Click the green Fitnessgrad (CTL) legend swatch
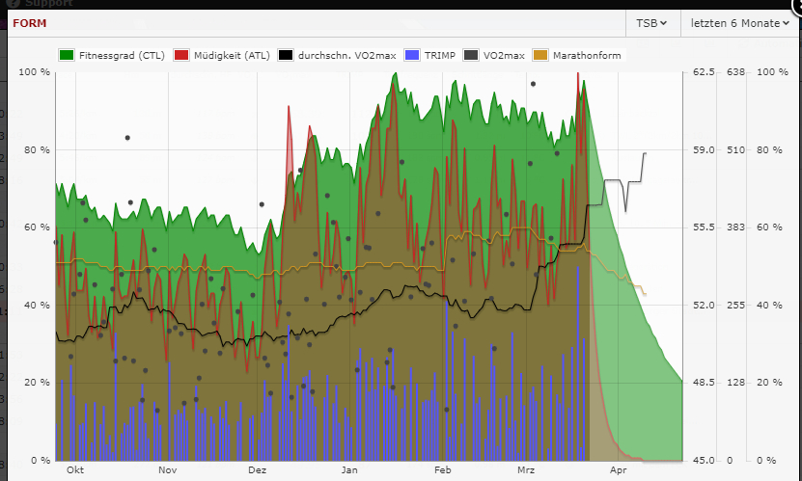The width and height of the screenshot is (802, 481). click(68, 55)
